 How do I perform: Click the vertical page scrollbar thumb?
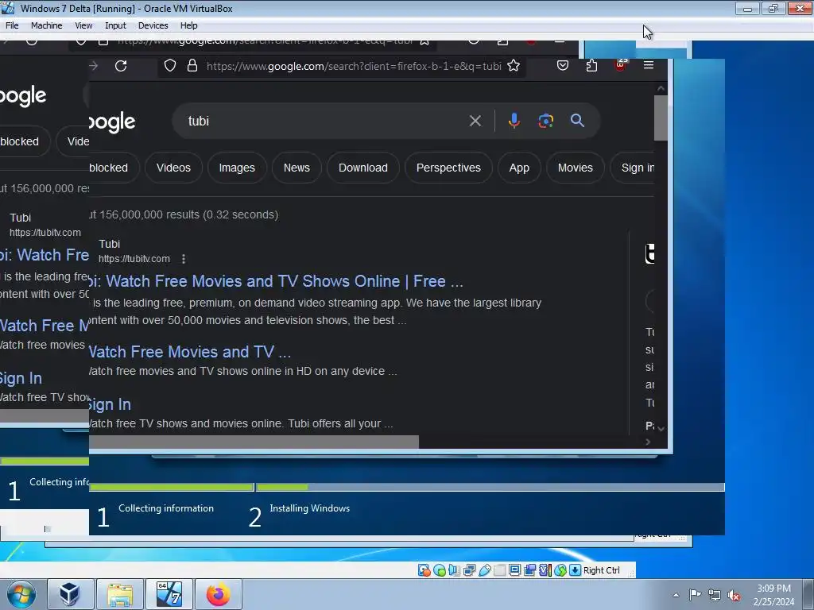tap(661, 118)
